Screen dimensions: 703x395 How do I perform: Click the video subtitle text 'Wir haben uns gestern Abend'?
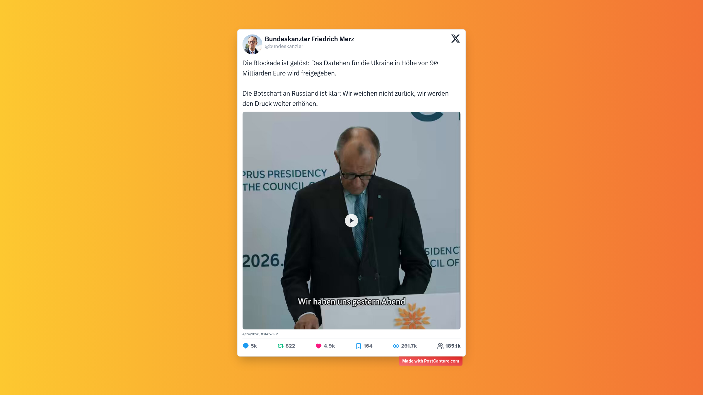click(x=351, y=302)
